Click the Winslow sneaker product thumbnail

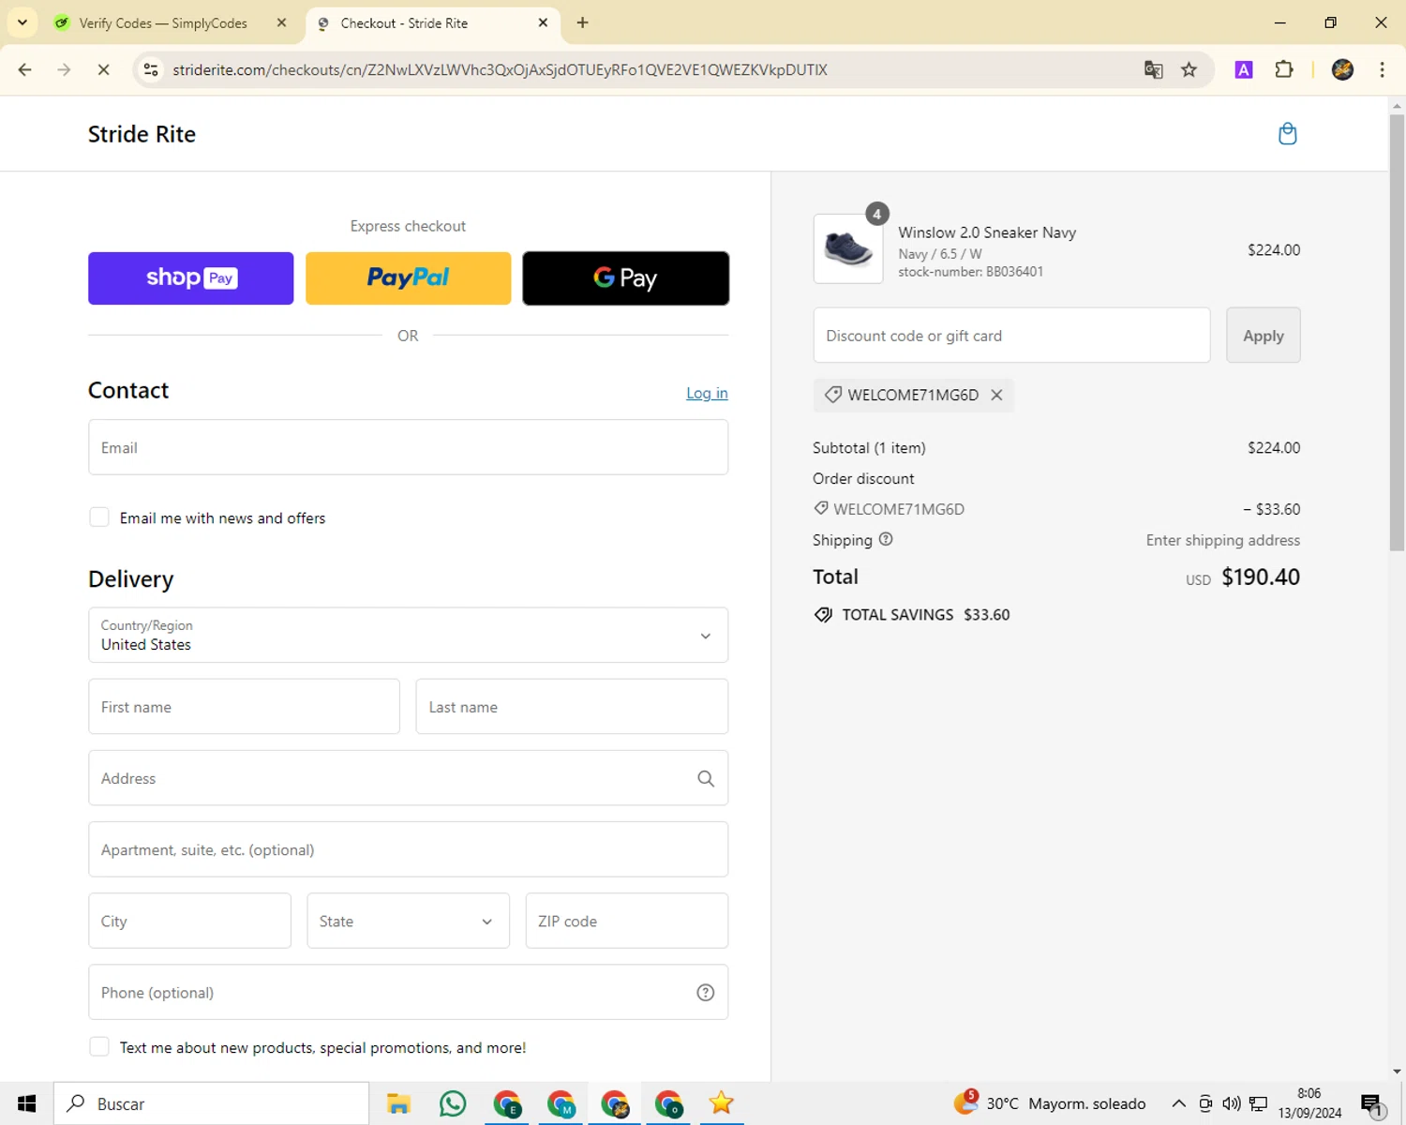click(x=848, y=249)
